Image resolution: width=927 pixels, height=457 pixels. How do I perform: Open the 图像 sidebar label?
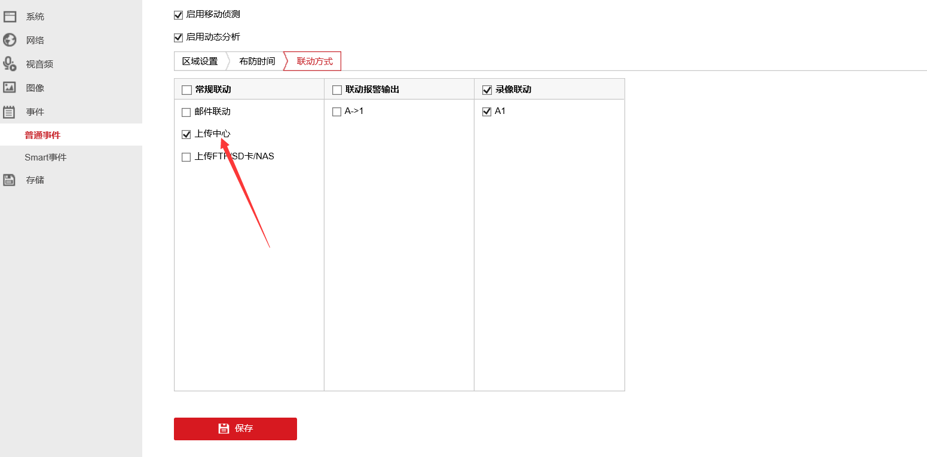coord(35,88)
